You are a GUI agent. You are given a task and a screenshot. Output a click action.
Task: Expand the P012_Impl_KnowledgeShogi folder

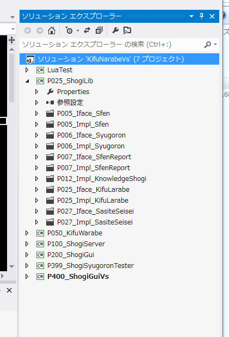(37, 179)
